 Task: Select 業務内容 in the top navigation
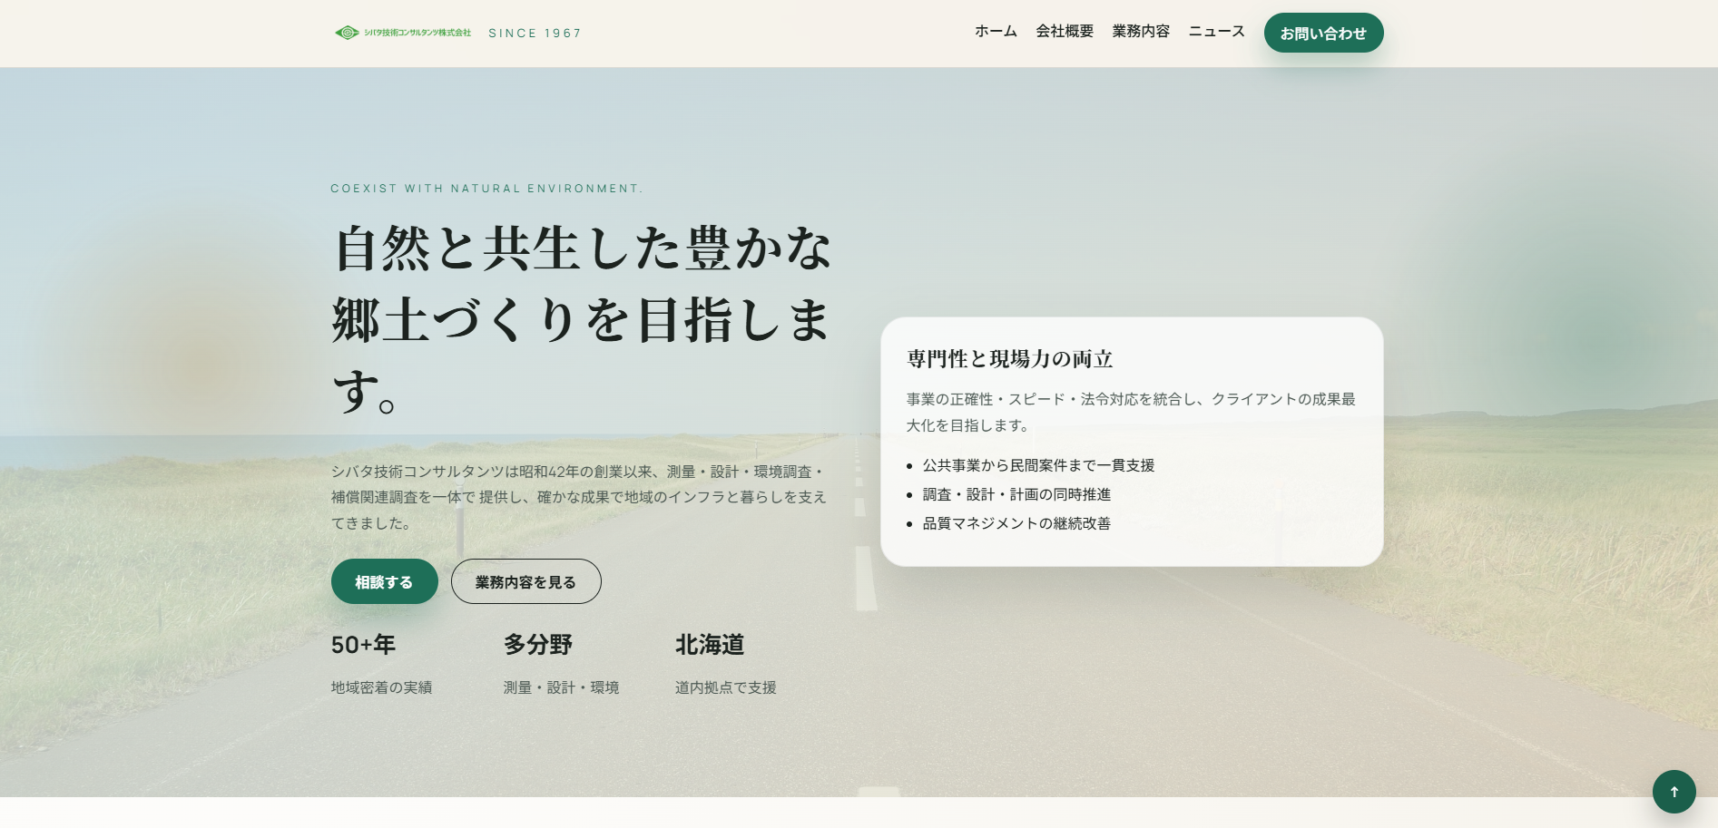(1141, 32)
